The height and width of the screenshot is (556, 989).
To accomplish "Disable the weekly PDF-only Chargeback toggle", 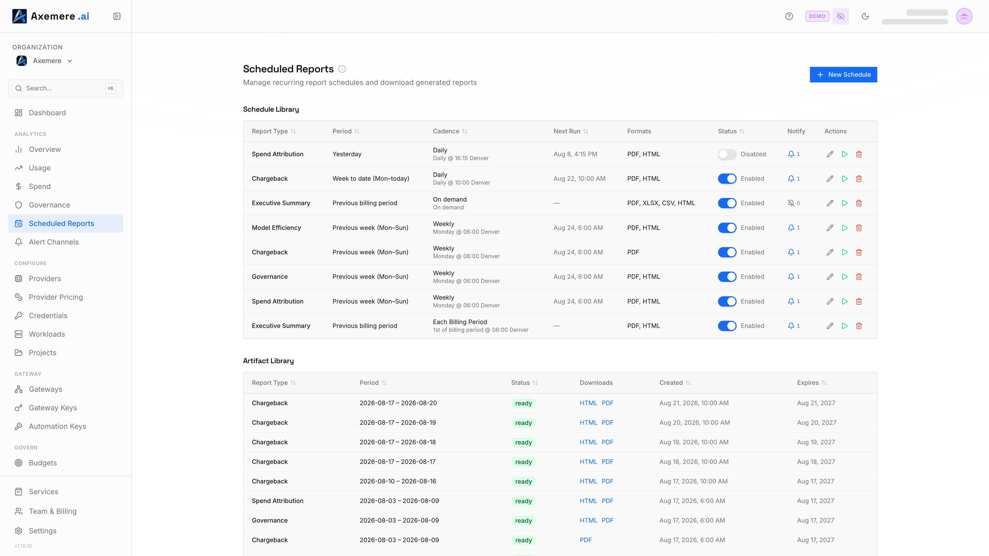I will [x=727, y=253].
